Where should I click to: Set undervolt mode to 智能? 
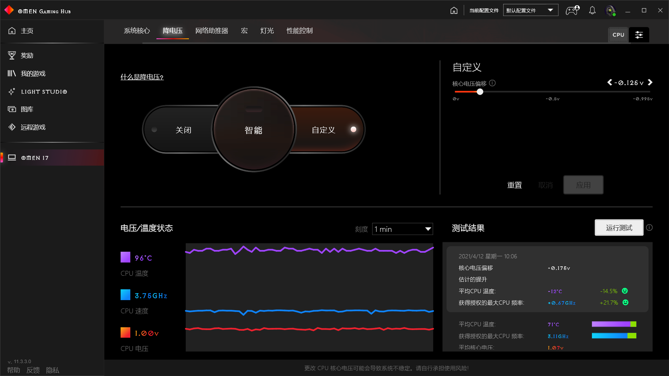pyautogui.click(x=254, y=130)
